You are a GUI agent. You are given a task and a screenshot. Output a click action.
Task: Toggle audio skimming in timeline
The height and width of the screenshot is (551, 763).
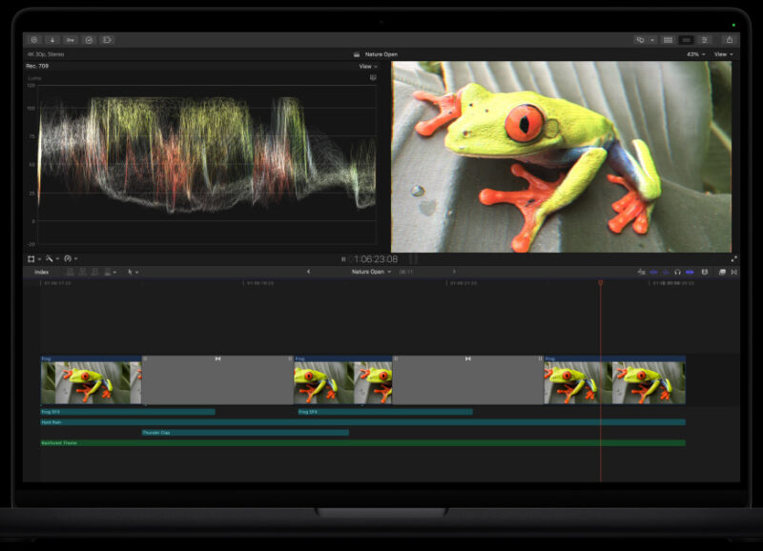pyautogui.click(x=666, y=272)
